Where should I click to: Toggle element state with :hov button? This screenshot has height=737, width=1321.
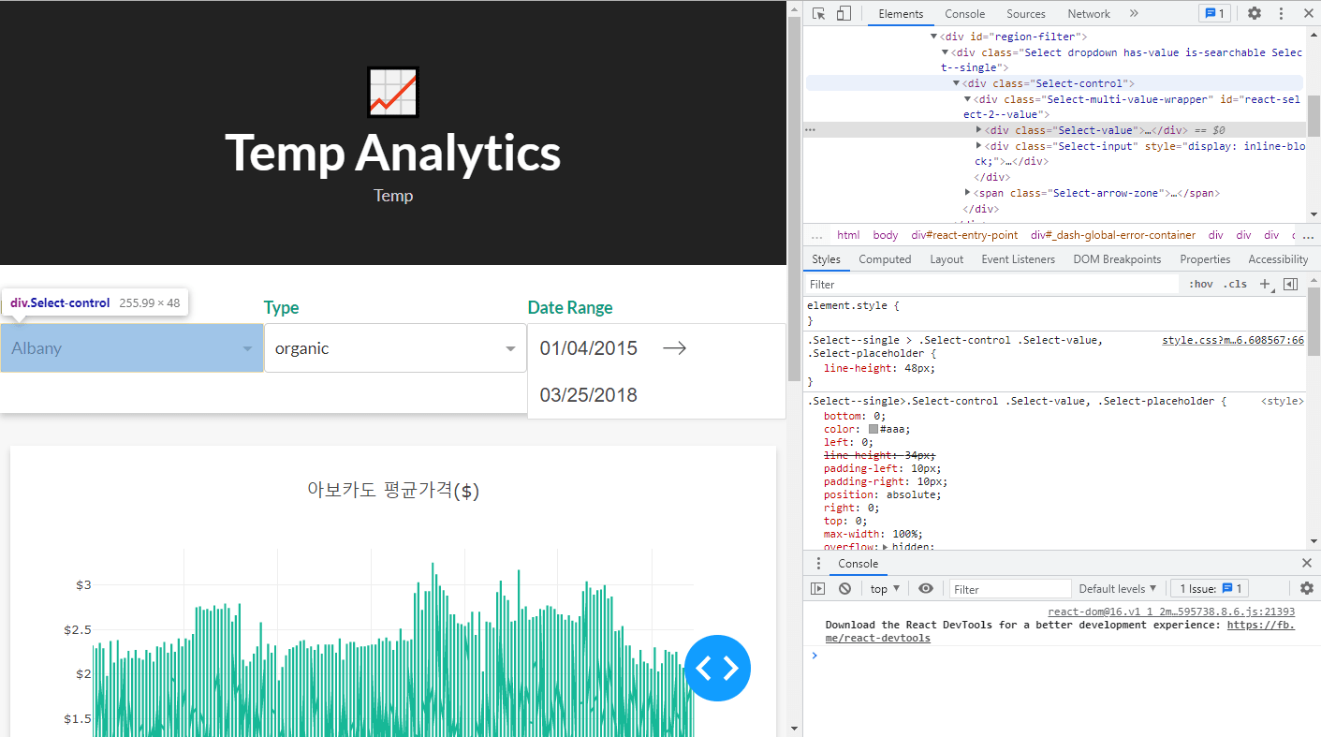click(1200, 283)
